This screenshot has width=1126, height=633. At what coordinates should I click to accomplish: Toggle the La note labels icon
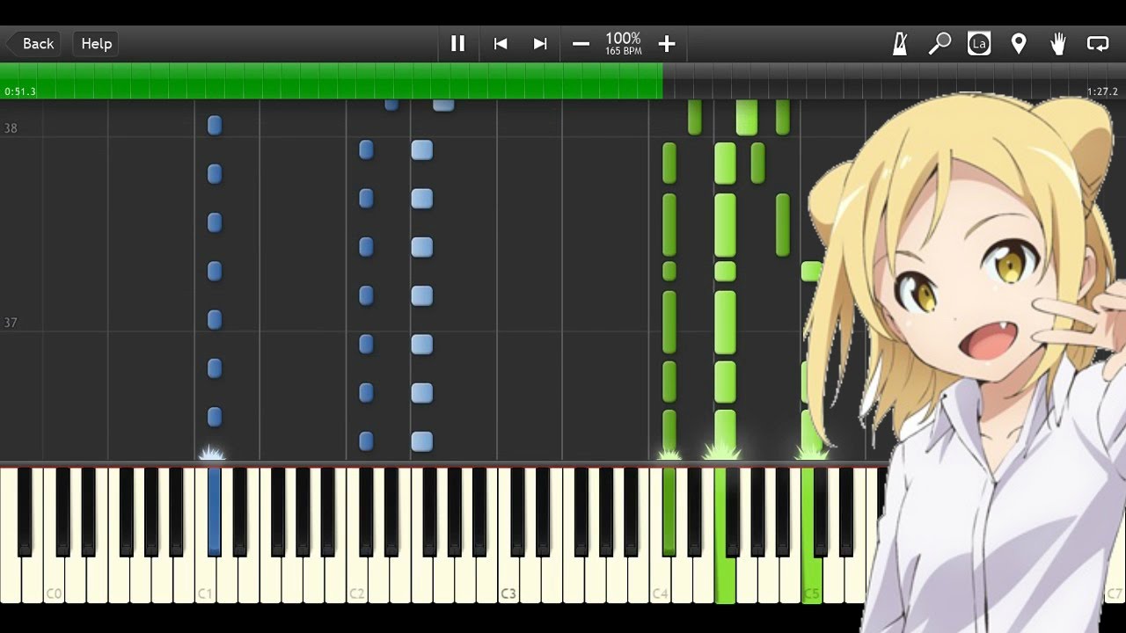click(979, 44)
